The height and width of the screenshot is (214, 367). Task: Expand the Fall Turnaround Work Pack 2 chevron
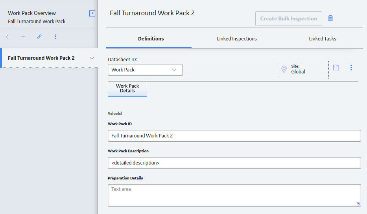[92, 58]
